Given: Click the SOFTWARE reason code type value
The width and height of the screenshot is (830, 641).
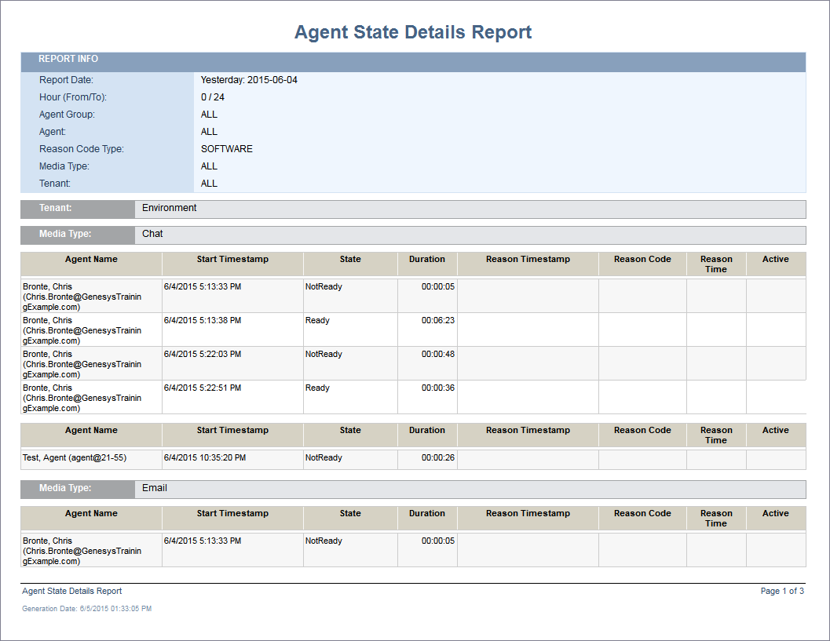Looking at the screenshot, I should pyautogui.click(x=226, y=149).
